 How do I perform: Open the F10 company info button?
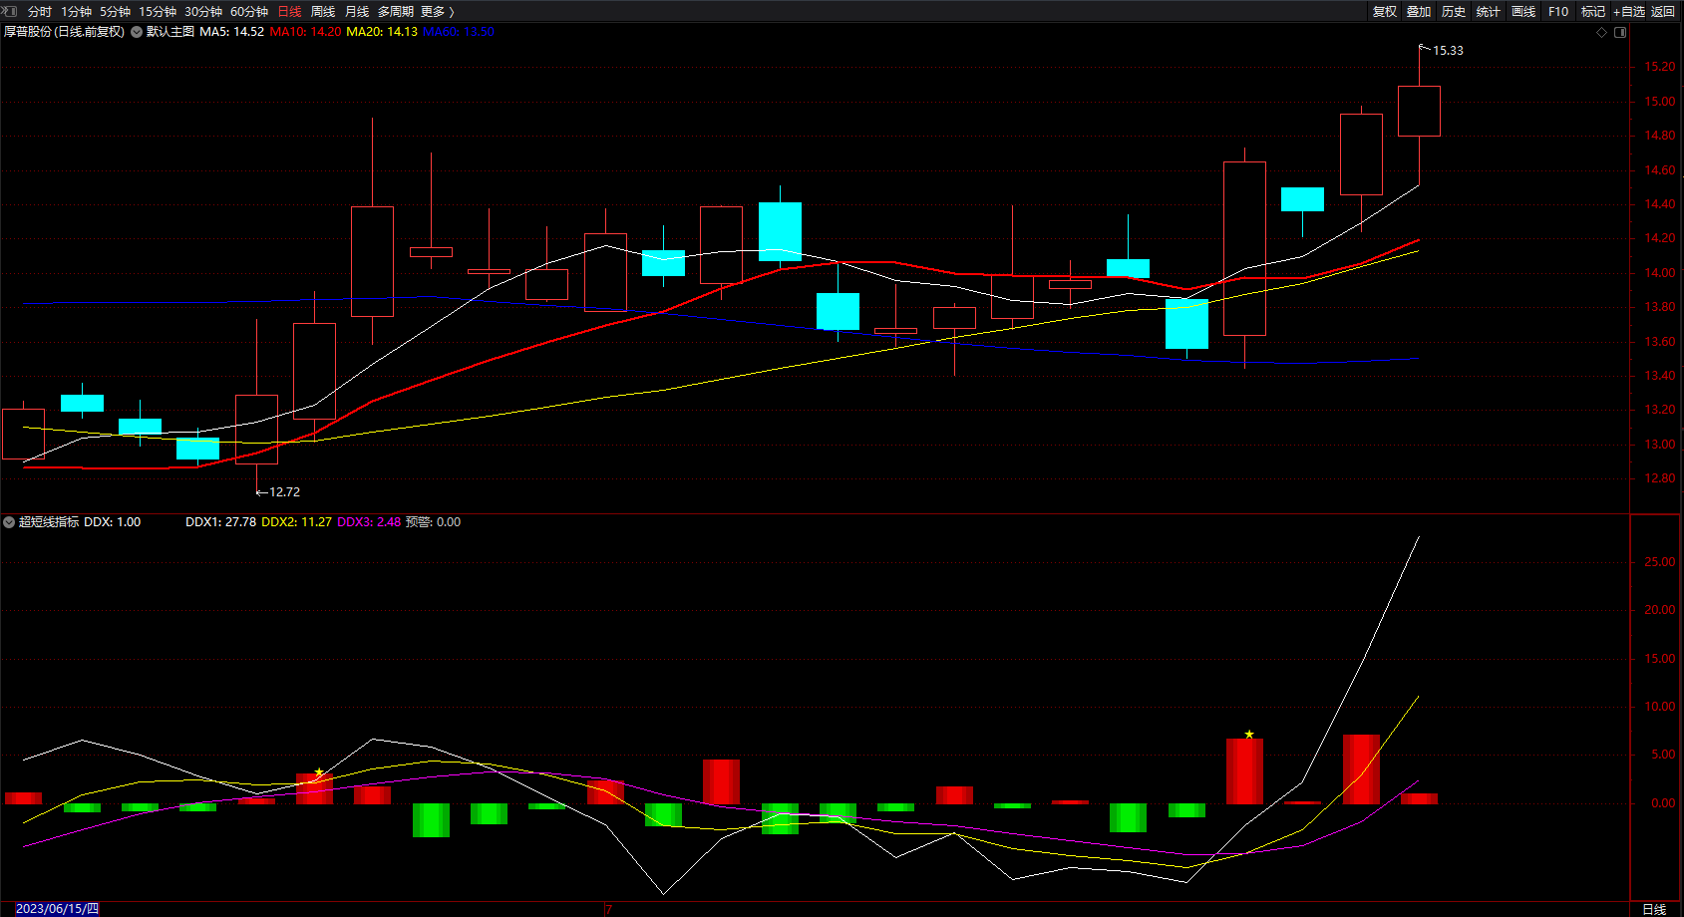(1558, 12)
